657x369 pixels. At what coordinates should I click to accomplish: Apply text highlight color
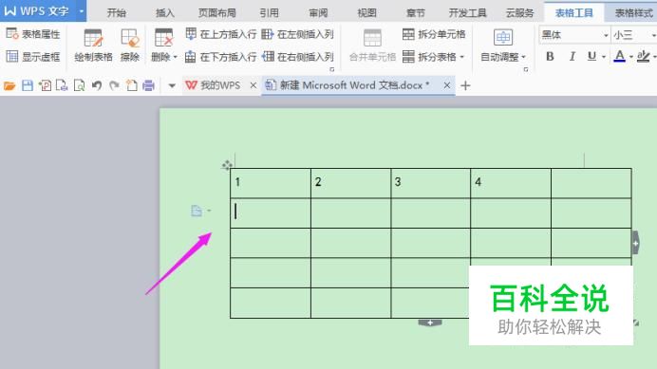[x=643, y=56]
